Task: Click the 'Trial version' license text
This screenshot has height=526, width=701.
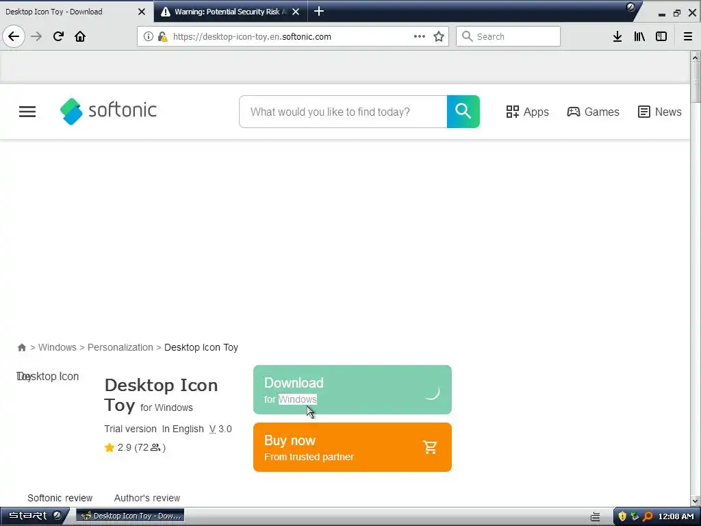Action: [130, 429]
